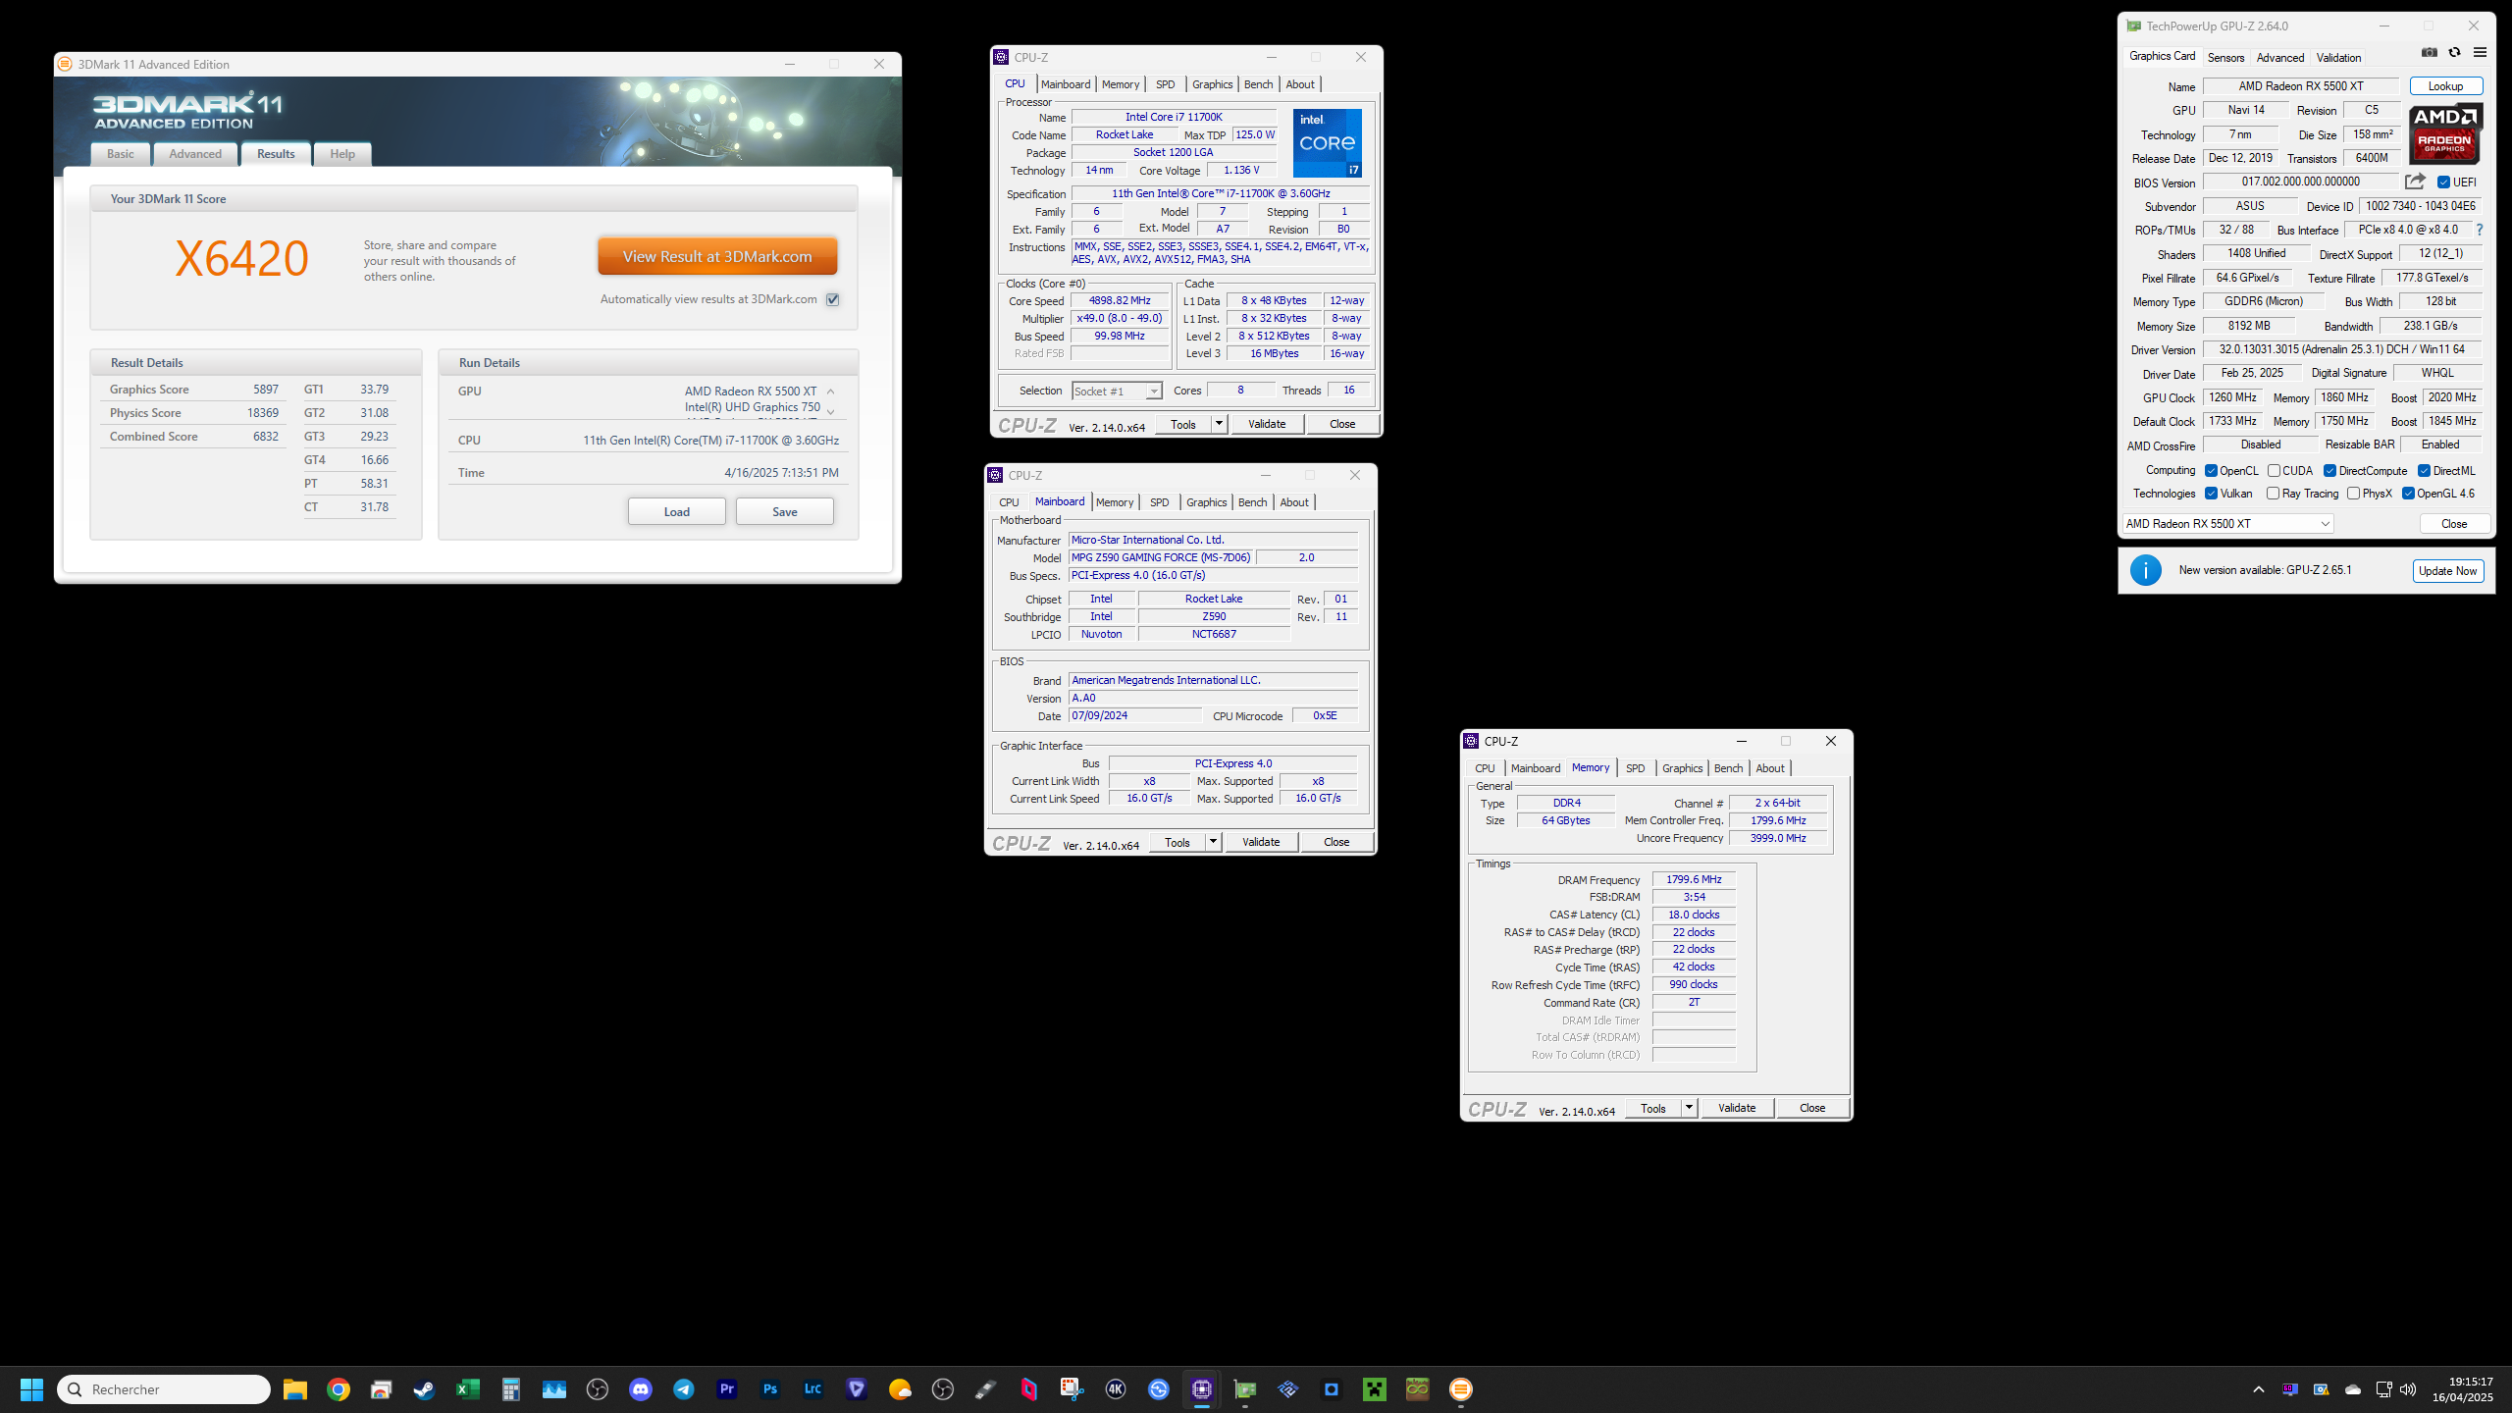Click the Save button in 3DMark 11

[785, 511]
